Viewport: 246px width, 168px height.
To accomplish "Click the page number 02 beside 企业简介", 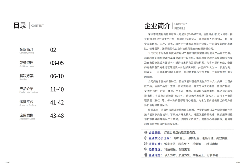I will (x=53, y=50).
